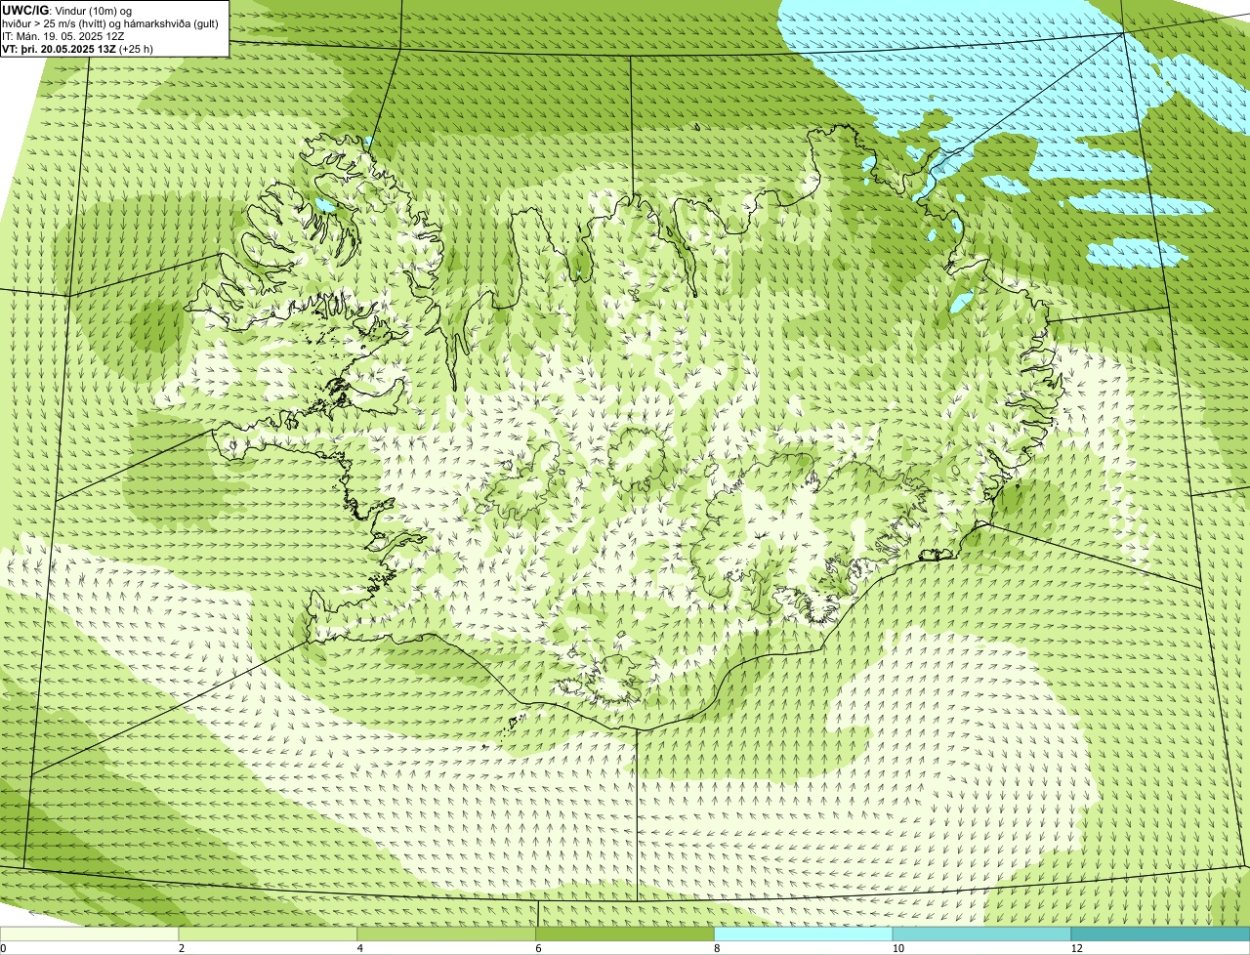This screenshot has height=955, width=1250.
Task: Click the light cyan 8–10 m/s legend segment
Action: pos(805,934)
